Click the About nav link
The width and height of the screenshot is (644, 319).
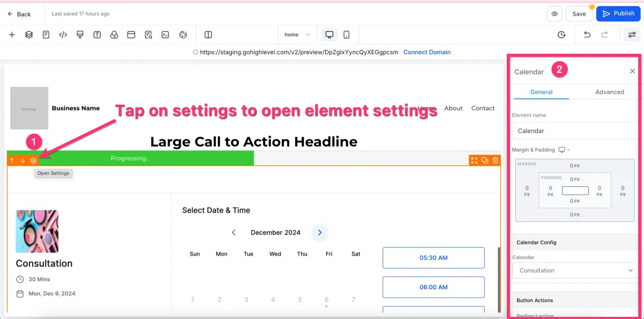[453, 108]
